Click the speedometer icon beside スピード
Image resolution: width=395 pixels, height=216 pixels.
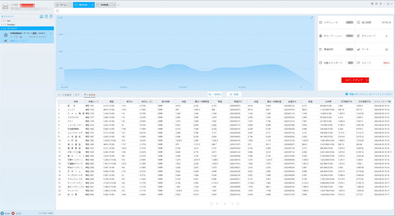pyautogui.click(x=358, y=63)
